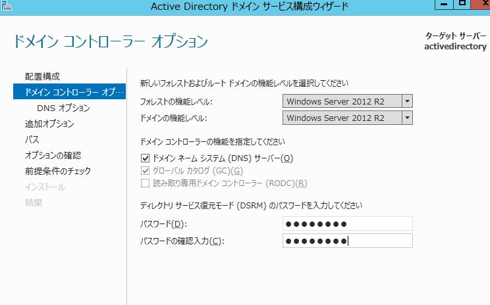
Task: Select ドメイン コントローラー オプション in sidebar
Action: pos(69,92)
